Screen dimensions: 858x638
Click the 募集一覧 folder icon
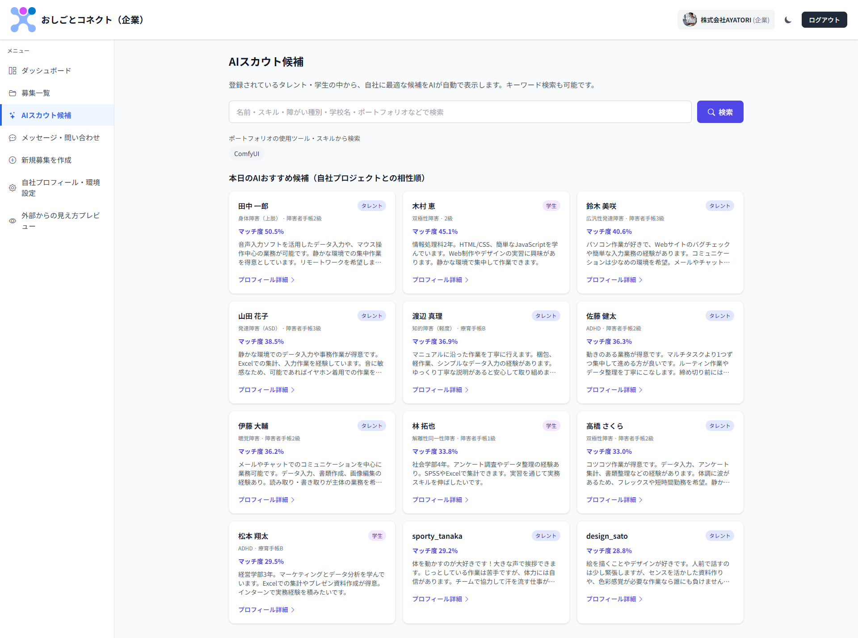click(13, 93)
